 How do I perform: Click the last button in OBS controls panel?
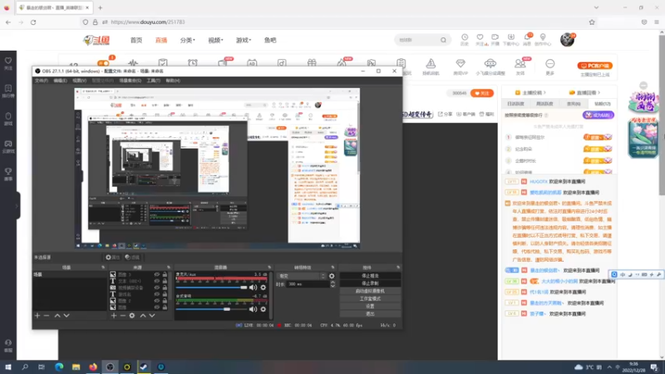[370, 314]
